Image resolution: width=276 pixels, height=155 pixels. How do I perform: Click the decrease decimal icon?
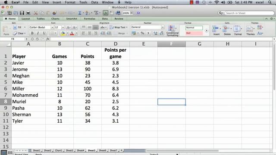pos(162,33)
